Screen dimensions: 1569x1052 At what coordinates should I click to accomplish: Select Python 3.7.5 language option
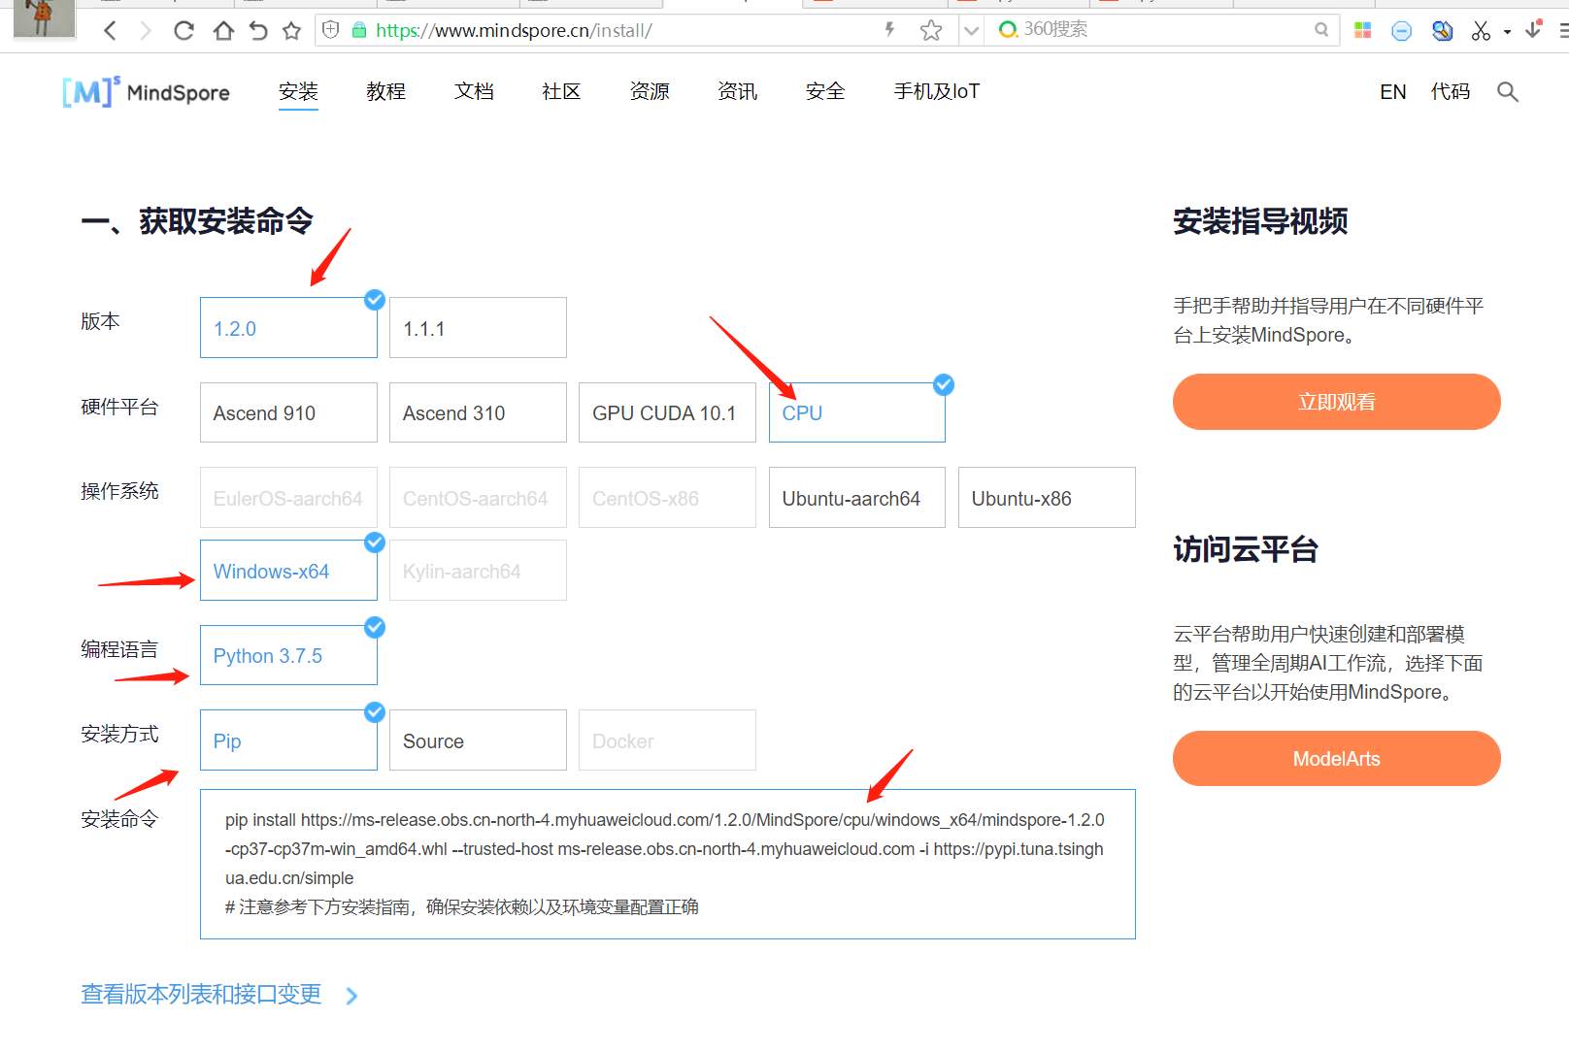click(x=288, y=655)
